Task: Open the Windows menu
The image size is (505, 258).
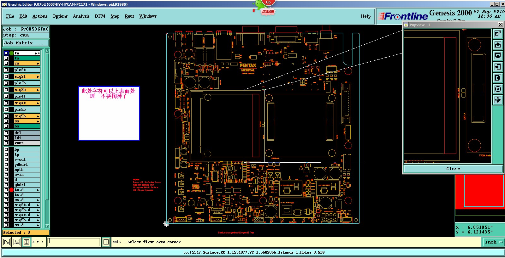Action: (148, 16)
